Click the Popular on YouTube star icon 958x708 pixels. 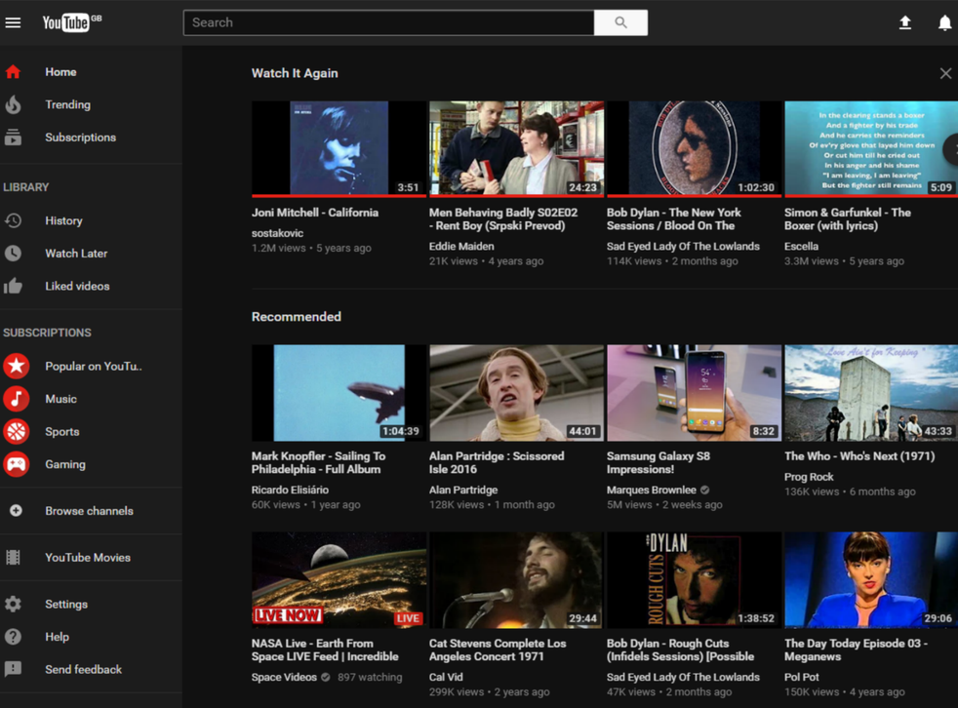[17, 366]
